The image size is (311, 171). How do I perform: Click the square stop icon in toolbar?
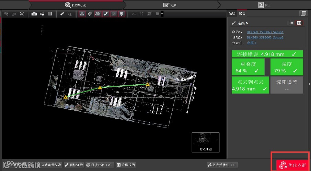50,14
